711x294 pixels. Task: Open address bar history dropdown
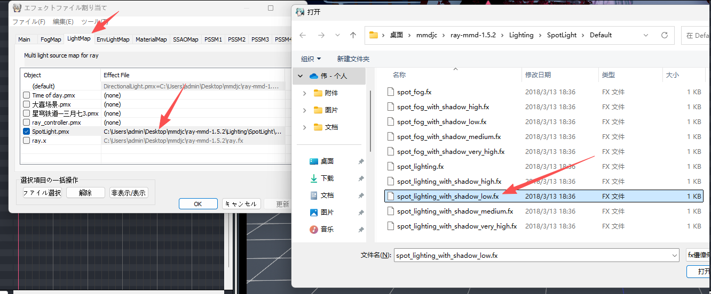[646, 35]
